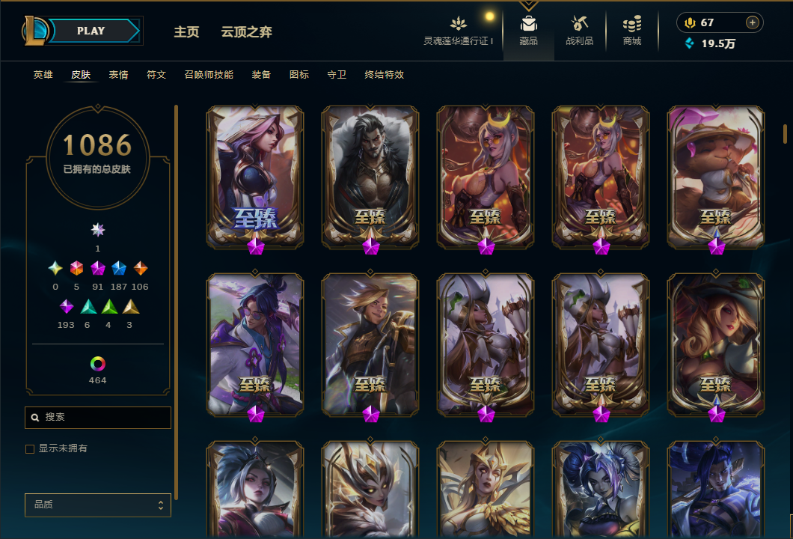
Task: Open the 灵魂莲华通行证 lotus pass icon
Action: pyautogui.click(x=458, y=23)
